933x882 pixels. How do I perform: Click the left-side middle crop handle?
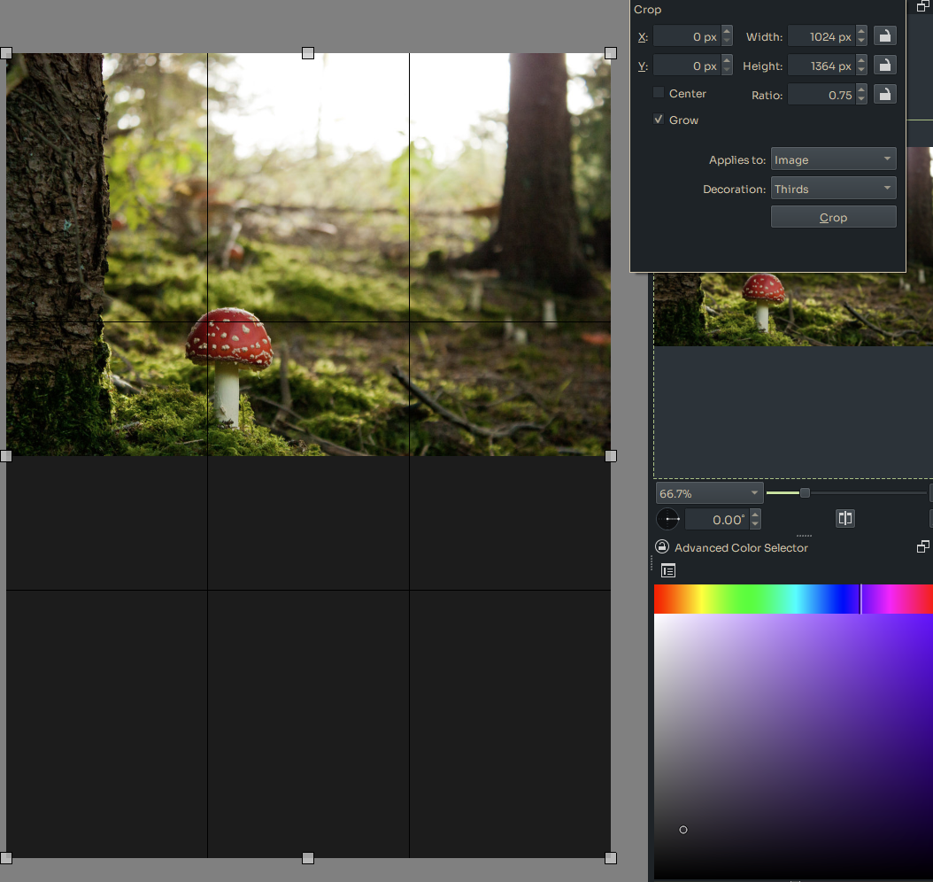pos(6,456)
